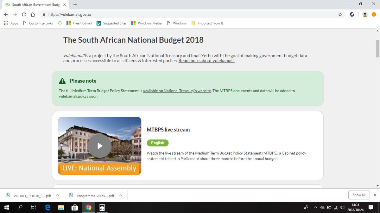Open Microsoft Store from the taskbar
380x213 pixels.
point(75,207)
